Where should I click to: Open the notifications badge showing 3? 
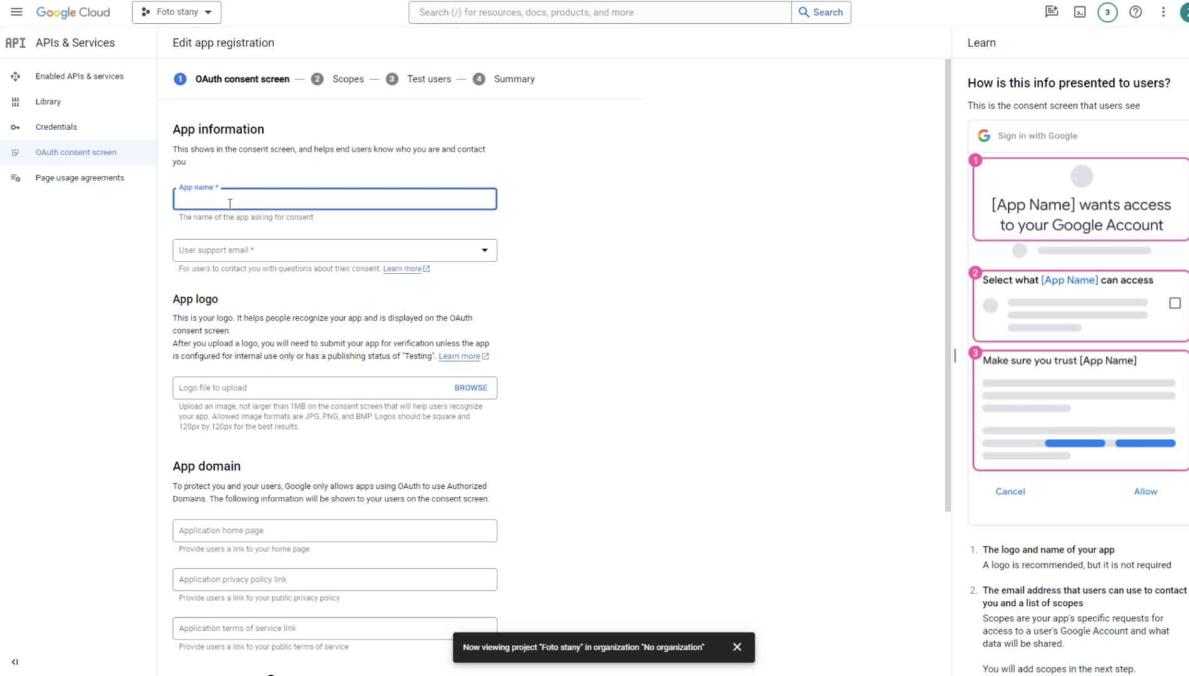(1107, 12)
